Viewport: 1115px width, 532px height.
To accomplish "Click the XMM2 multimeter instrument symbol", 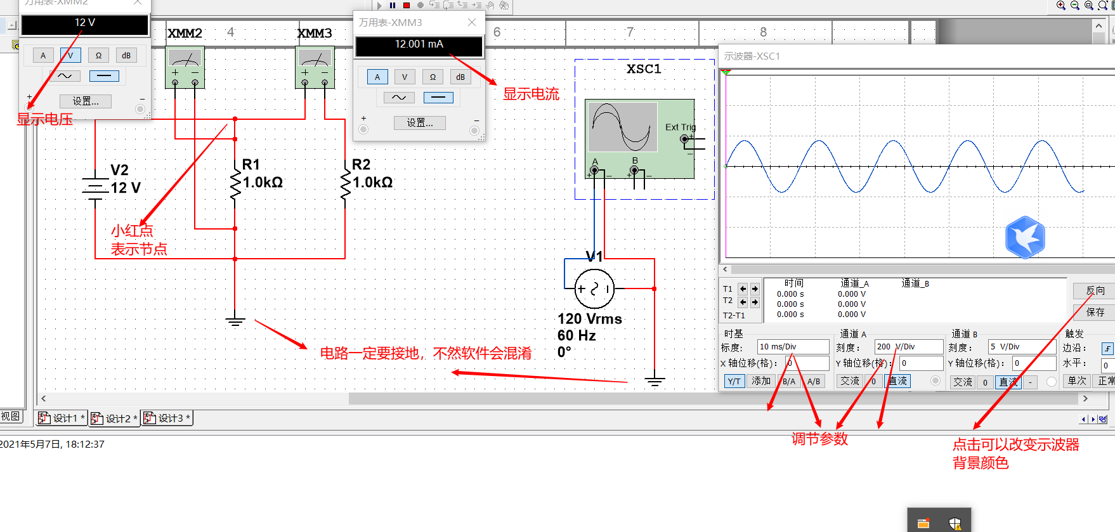I will (185, 67).
